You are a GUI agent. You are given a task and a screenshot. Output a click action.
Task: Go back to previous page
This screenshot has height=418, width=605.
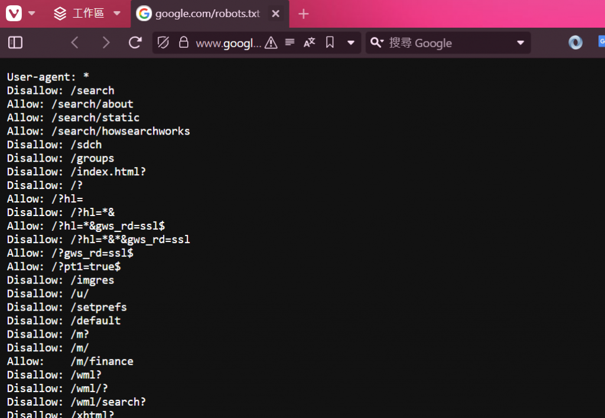pyautogui.click(x=75, y=43)
